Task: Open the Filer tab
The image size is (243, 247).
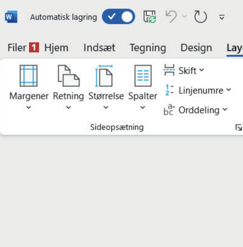Action: 17,48
